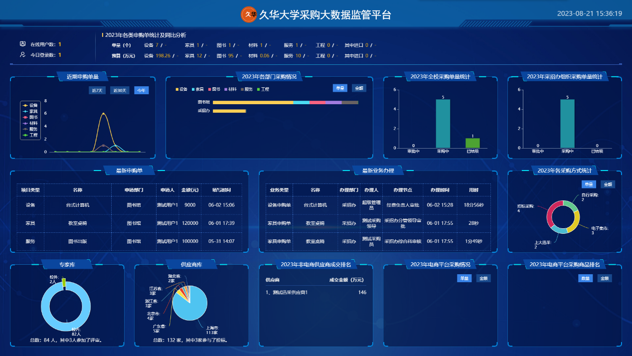The width and height of the screenshot is (632, 356).
Task: Click 金额 button in purchase method statistics
Action: (609, 184)
